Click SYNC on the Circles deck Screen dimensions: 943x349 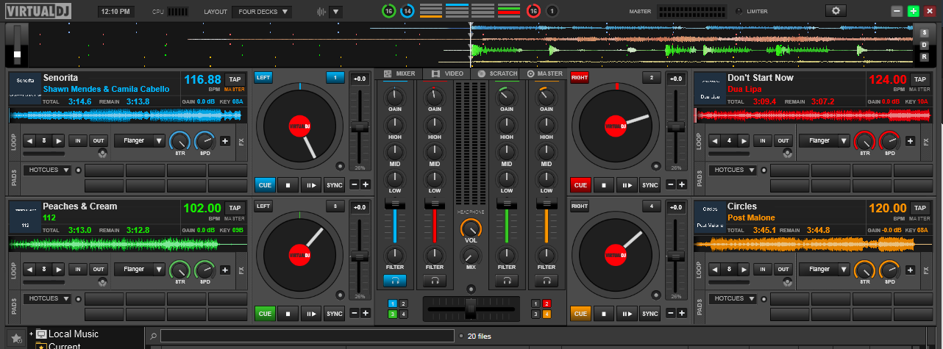[x=650, y=314]
